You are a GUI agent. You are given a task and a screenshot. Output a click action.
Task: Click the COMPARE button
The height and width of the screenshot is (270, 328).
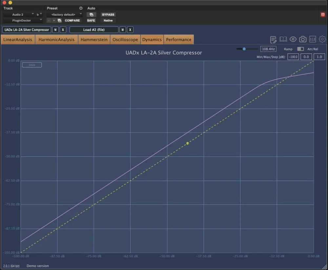click(72, 20)
